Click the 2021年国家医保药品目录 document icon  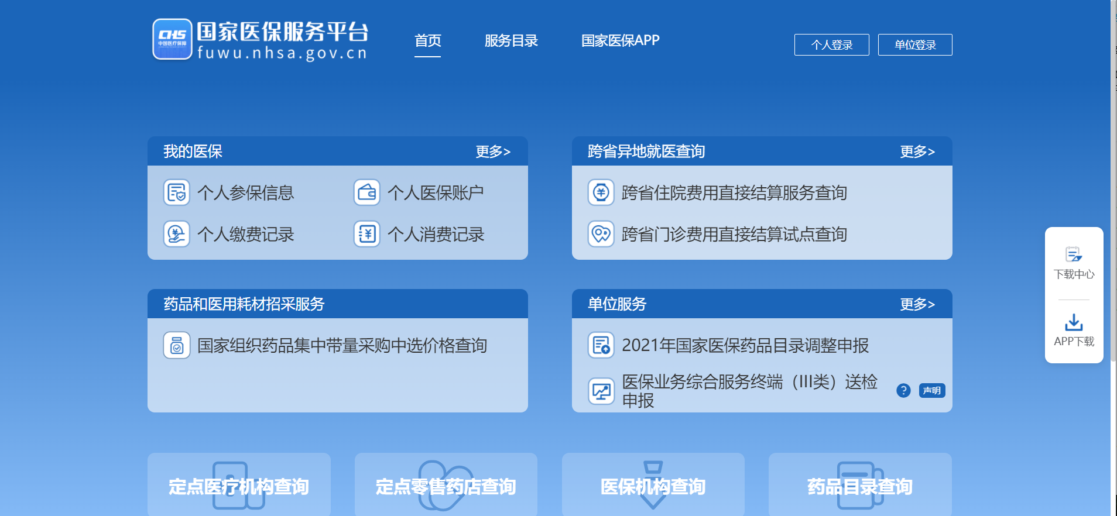pyautogui.click(x=601, y=345)
